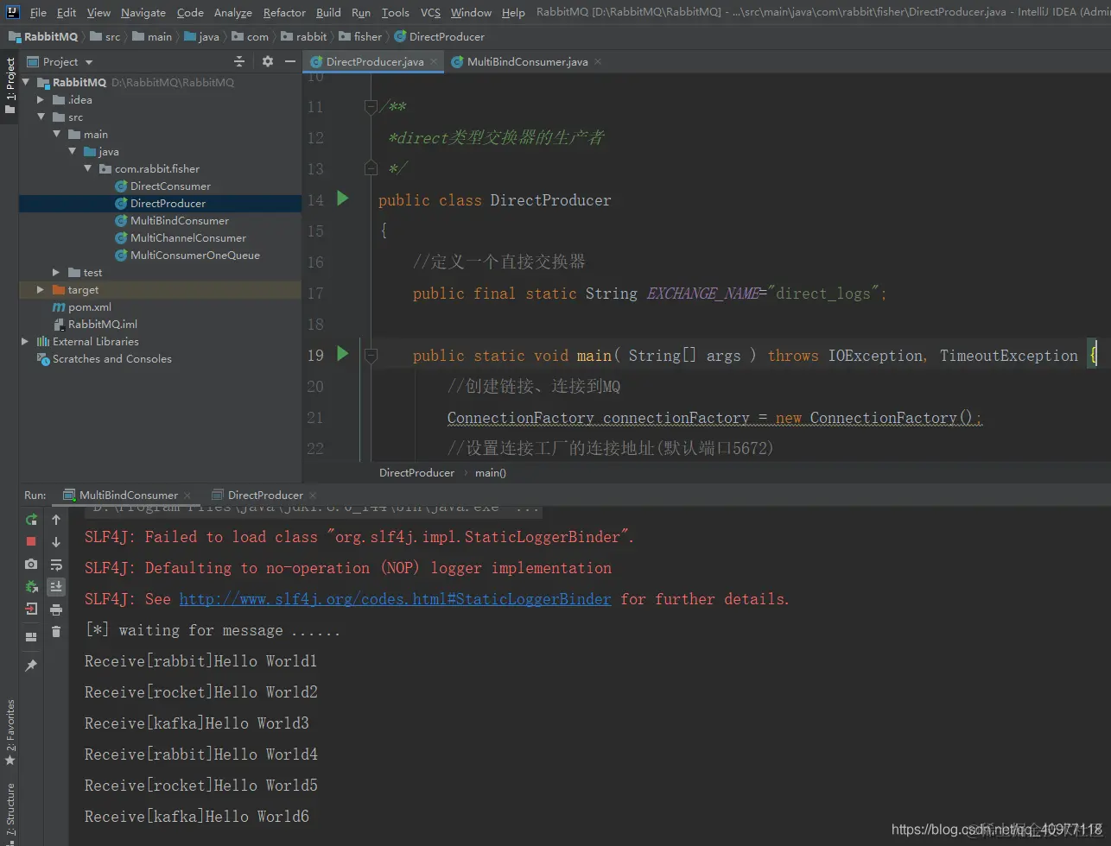Screen dimensions: 1111x846
Task: Attach debugger using the green bug icon
Action: point(31,586)
